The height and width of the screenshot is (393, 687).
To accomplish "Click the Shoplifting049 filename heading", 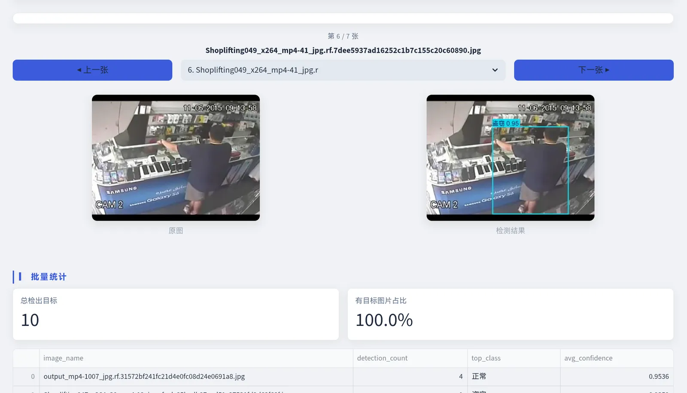I will pos(343,50).
